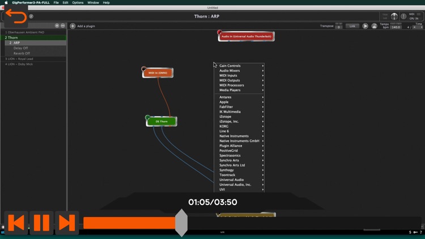425x239 pixels.
Task: Choose Toontrack in the context menu
Action: [239, 175]
